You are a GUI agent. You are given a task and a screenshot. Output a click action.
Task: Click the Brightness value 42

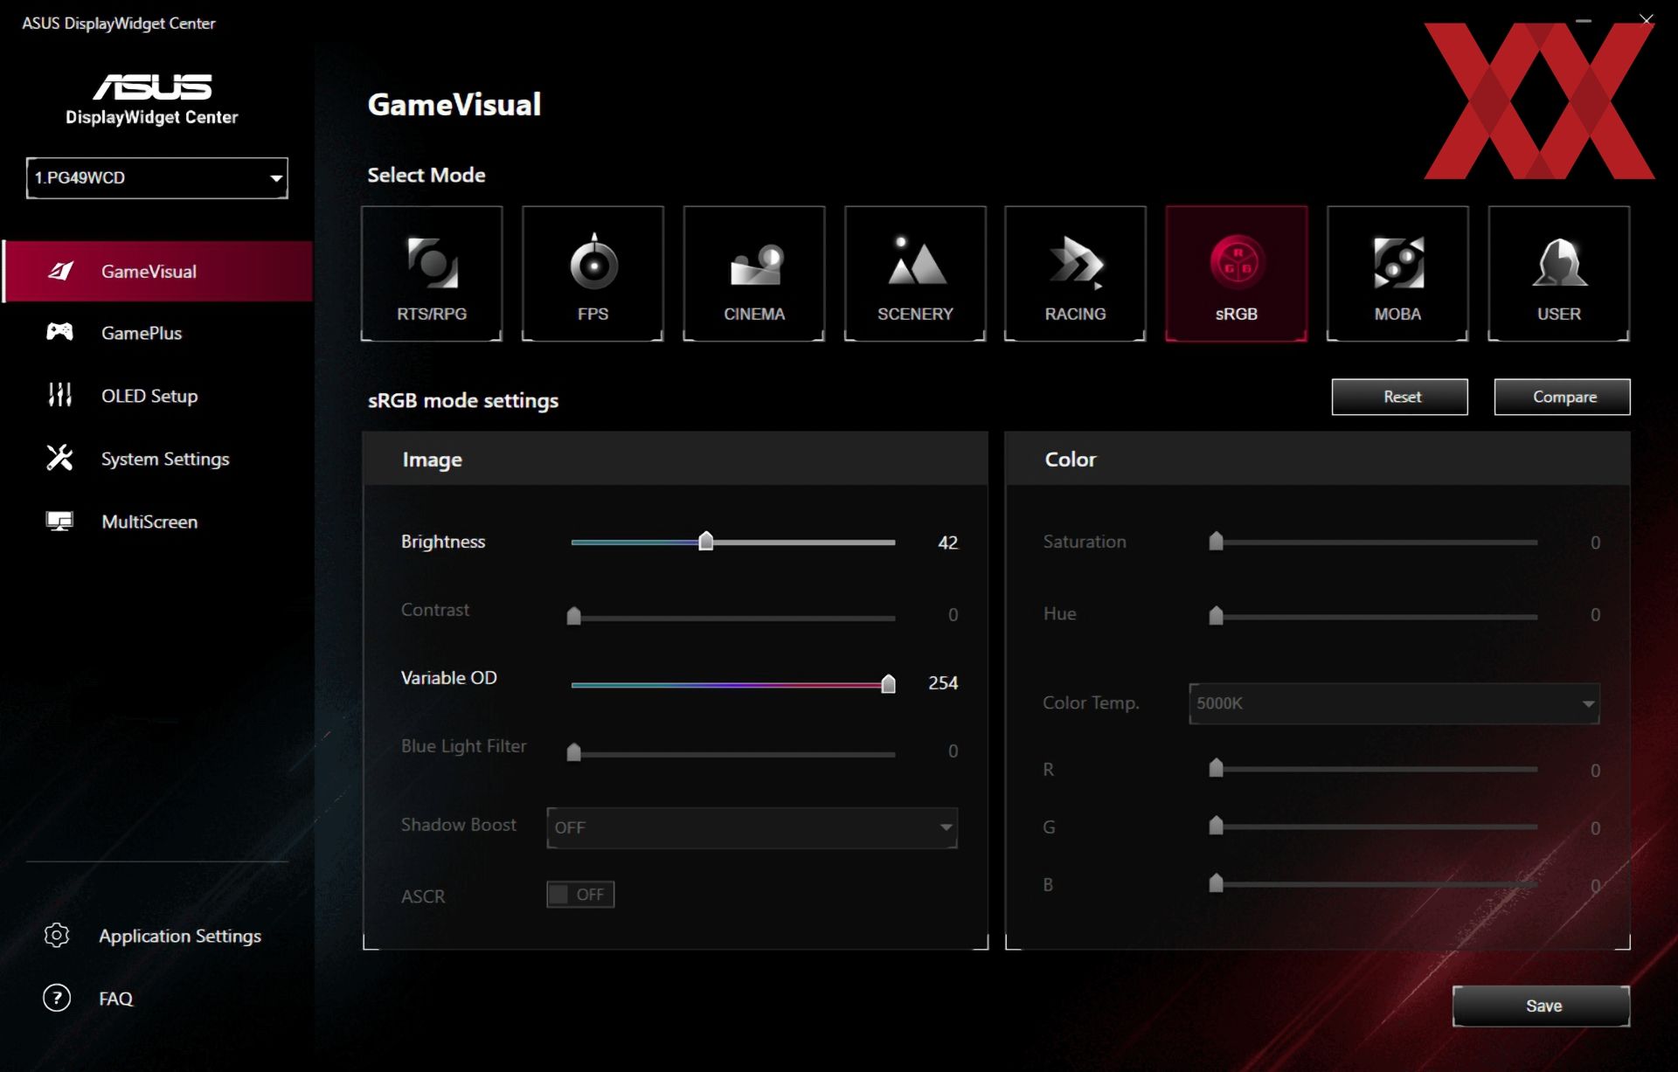coord(947,543)
